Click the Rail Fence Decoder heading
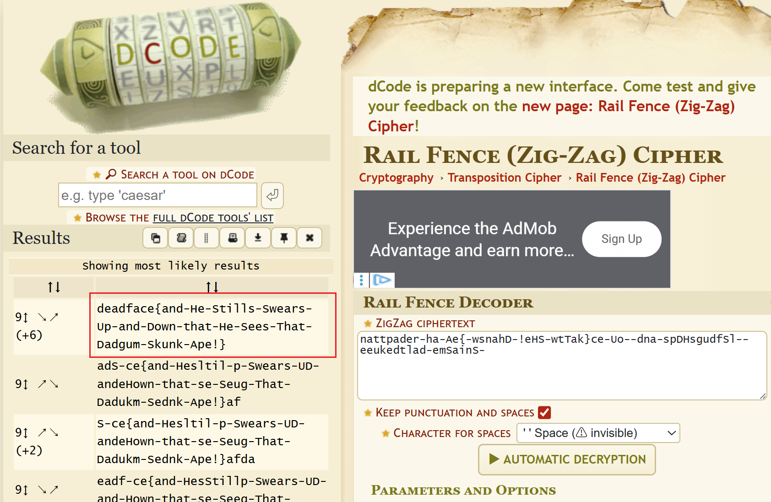Screen dimensions: 771x502 [x=448, y=302]
